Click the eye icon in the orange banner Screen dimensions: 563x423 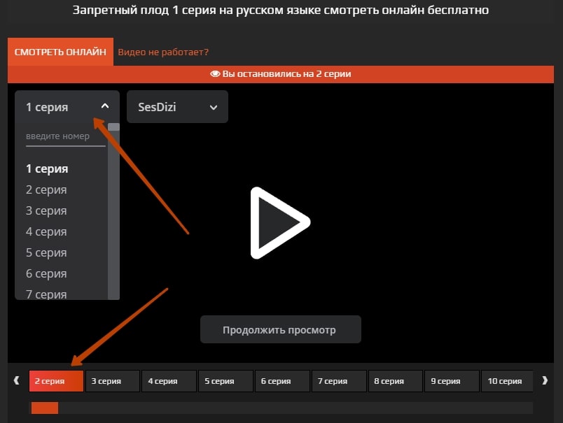(x=215, y=74)
